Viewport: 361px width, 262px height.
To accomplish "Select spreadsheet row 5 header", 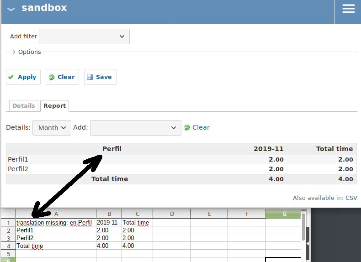I will pyautogui.click(x=8, y=254).
